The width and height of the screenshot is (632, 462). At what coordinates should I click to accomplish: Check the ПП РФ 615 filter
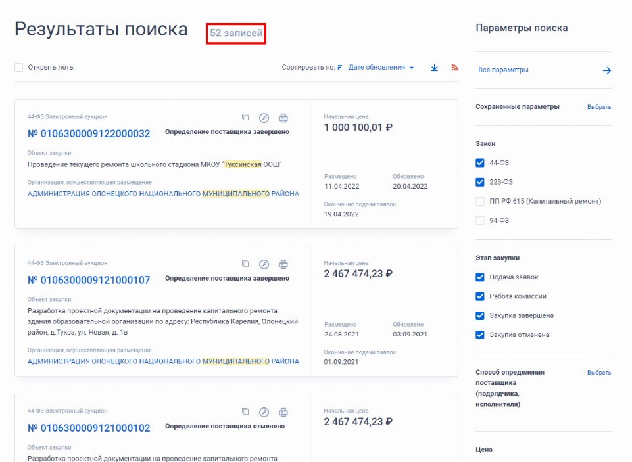[x=480, y=201]
